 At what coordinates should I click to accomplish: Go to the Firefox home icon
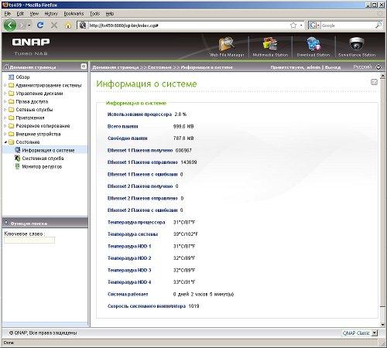pos(68,26)
